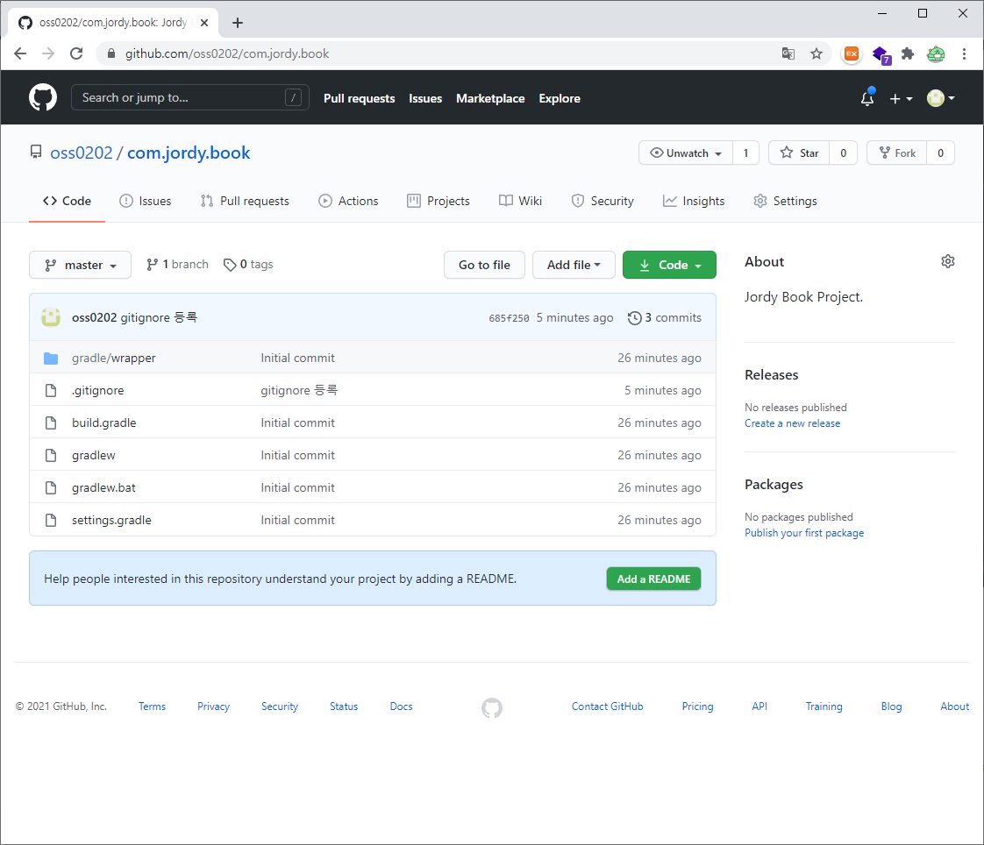
Task: Click Create a new release link
Action: (x=792, y=423)
